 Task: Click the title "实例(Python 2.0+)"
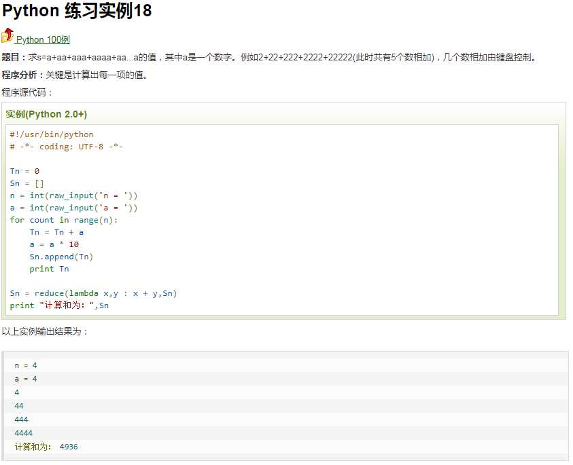46,114
